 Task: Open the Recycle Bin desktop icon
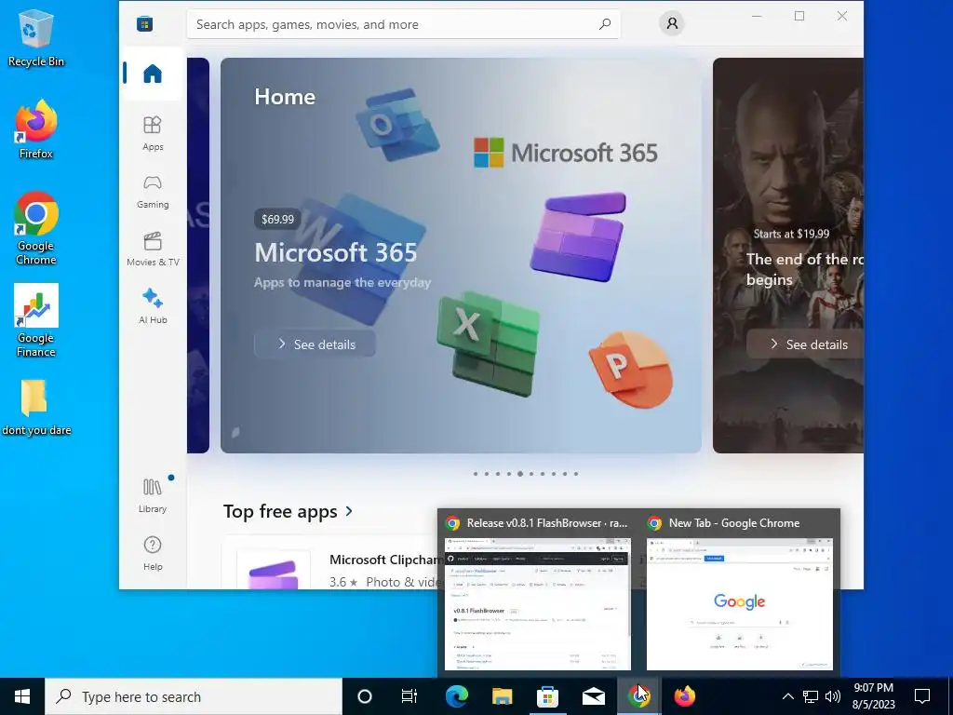(x=36, y=37)
